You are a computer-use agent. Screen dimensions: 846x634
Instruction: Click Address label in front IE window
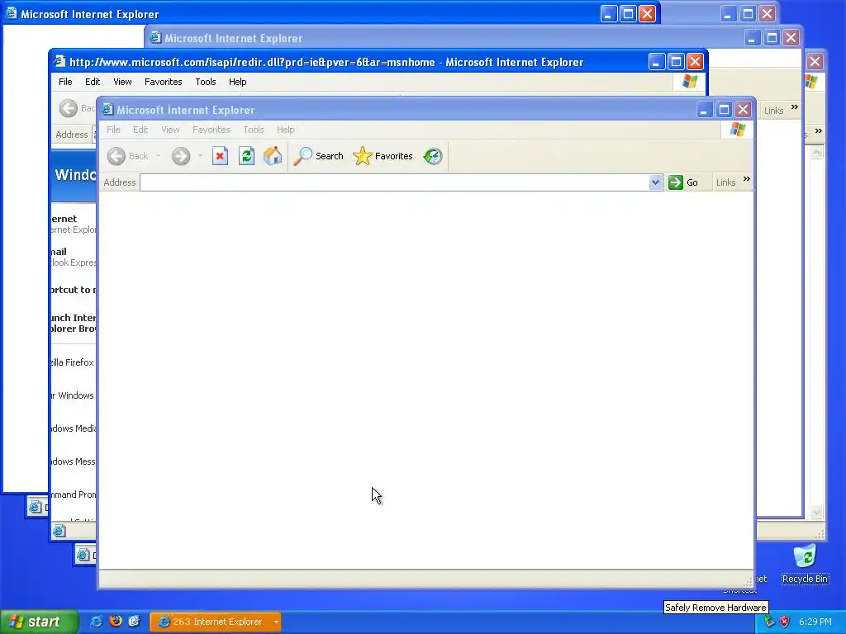120,182
